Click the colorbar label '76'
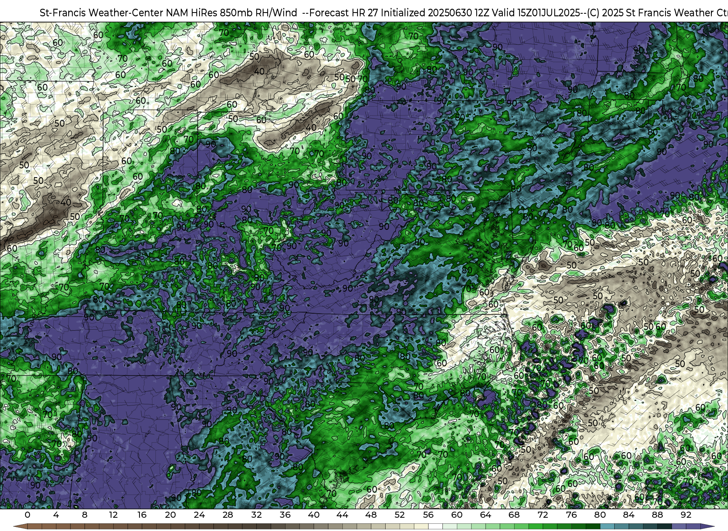Image resolution: width=728 pixels, height=531 pixels. (x=571, y=515)
